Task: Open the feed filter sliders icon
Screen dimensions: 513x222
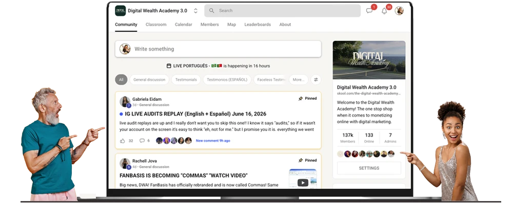Action: tap(315, 80)
